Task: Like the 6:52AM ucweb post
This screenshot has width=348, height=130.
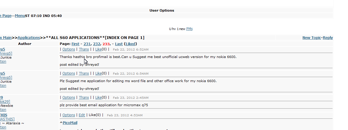Action: [x=98, y=49]
